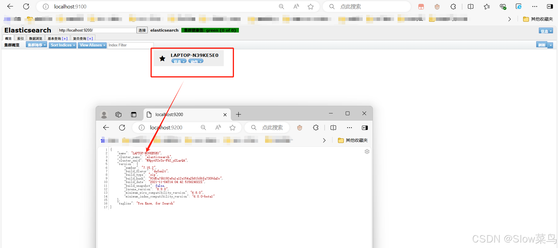Star localhost:9100 as a favorite

click(311, 7)
